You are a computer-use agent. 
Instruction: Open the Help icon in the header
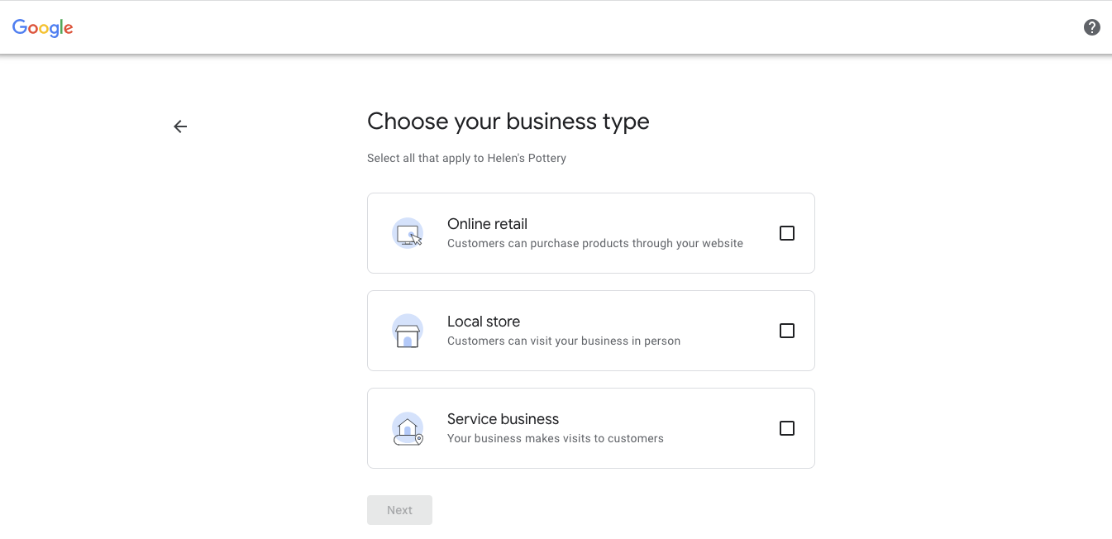coord(1091,26)
